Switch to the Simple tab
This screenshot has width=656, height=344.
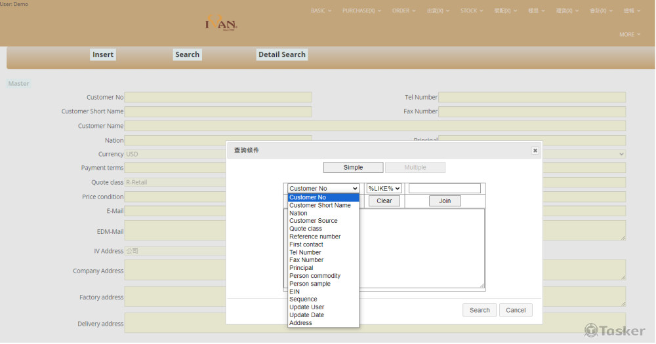coord(353,168)
